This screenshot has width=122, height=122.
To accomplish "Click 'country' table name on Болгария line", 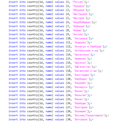I will coord(32,107).
